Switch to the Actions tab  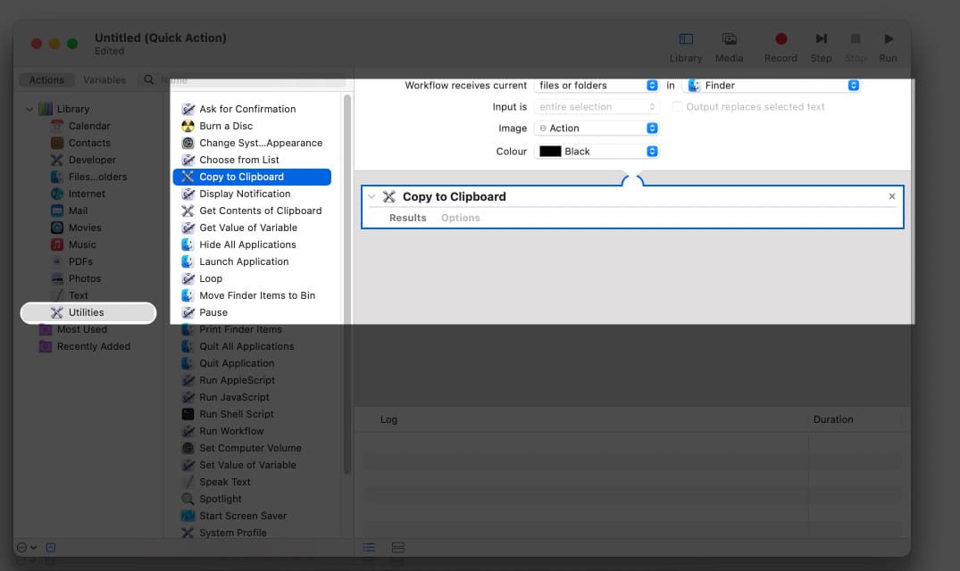click(46, 80)
